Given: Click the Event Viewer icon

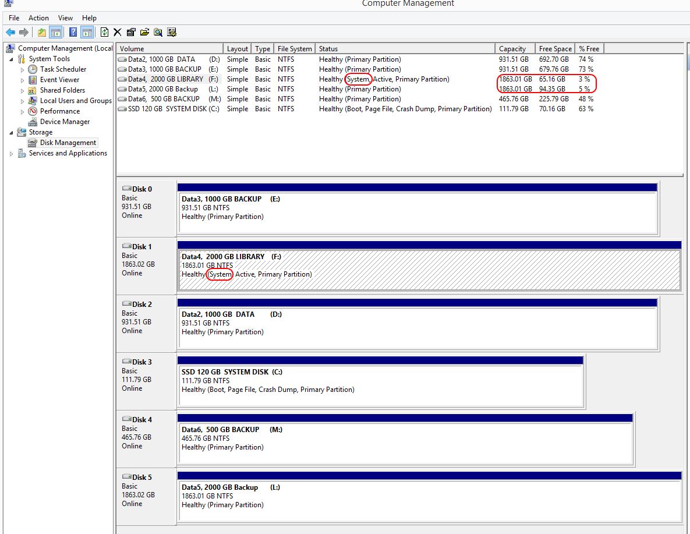Looking at the screenshot, I should coord(33,80).
